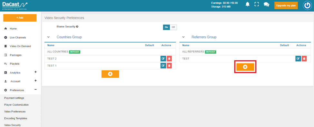The width and height of the screenshot is (314, 127).
Task: Select the TEST referrers row name
Action: coord(186,59)
